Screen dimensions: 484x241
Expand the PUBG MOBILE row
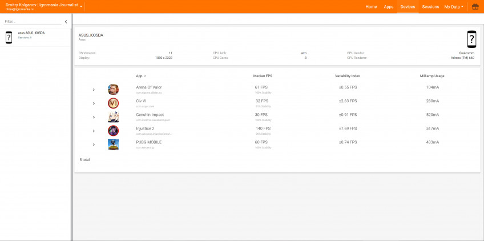(x=94, y=144)
